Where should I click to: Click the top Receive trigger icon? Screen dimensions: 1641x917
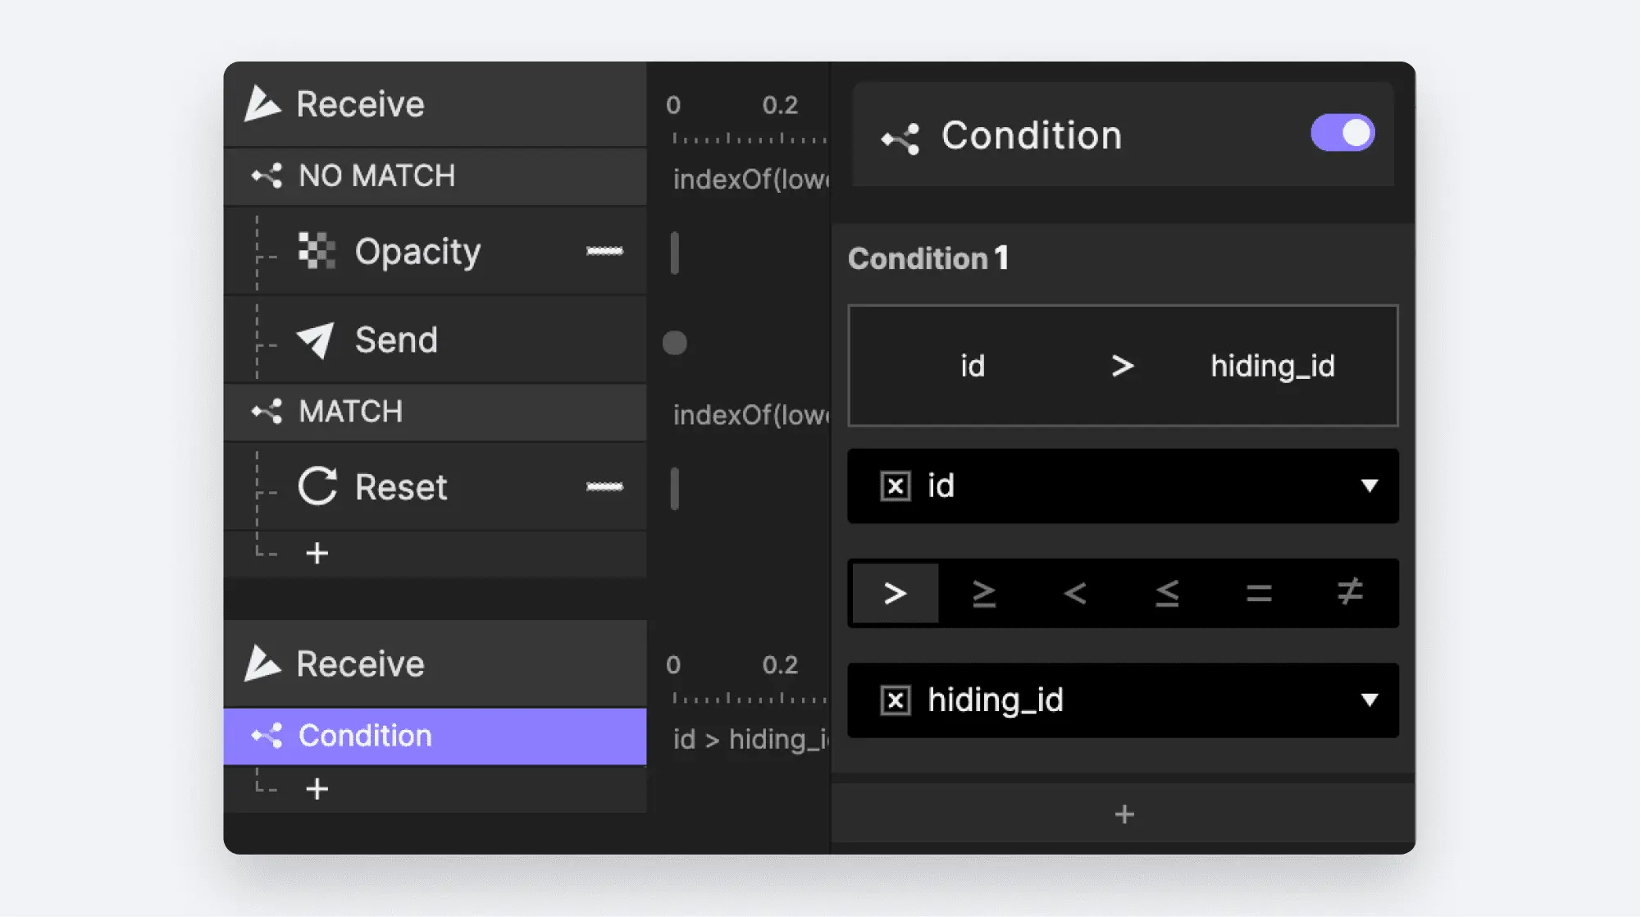[x=262, y=104]
